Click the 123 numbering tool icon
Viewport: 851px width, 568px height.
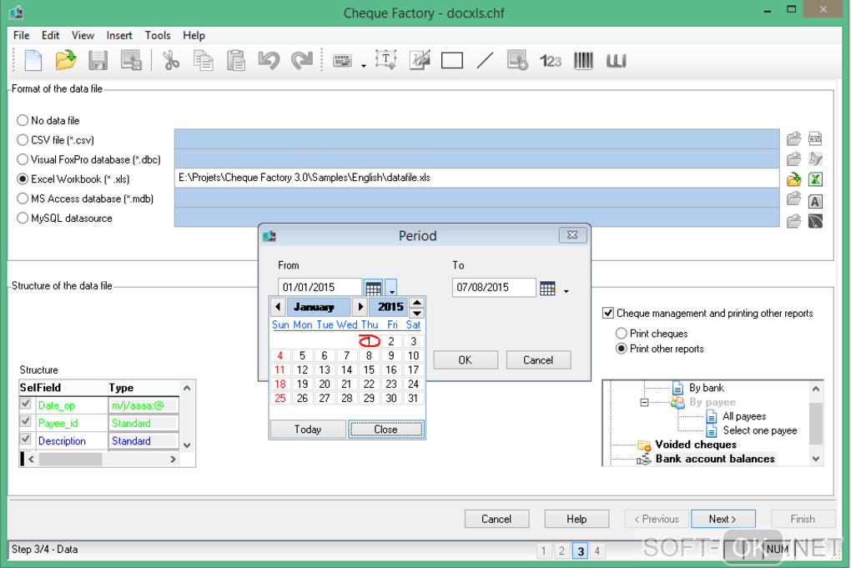click(551, 61)
